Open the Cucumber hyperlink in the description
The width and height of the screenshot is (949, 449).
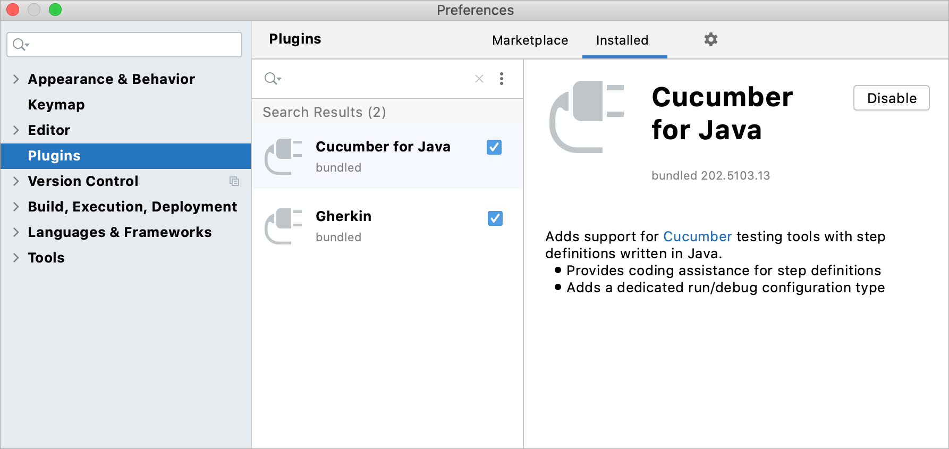(x=697, y=236)
